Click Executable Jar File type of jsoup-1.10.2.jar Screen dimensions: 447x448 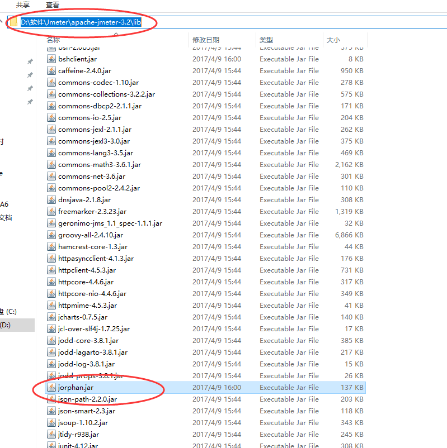pos(289,422)
